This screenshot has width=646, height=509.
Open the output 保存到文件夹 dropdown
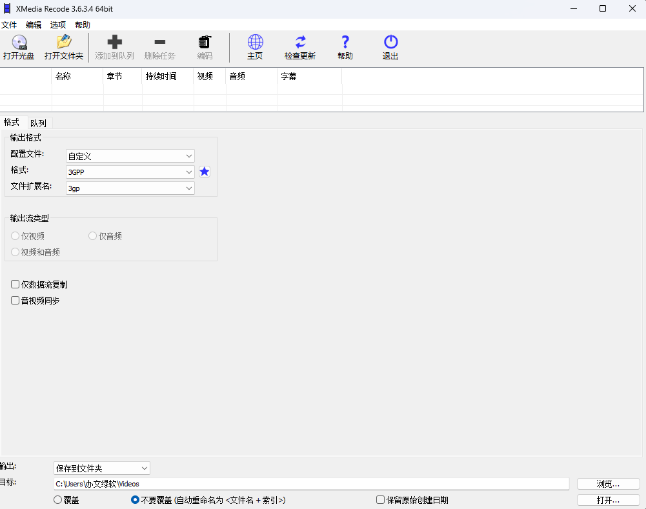pyautogui.click(x=102, y=468)
